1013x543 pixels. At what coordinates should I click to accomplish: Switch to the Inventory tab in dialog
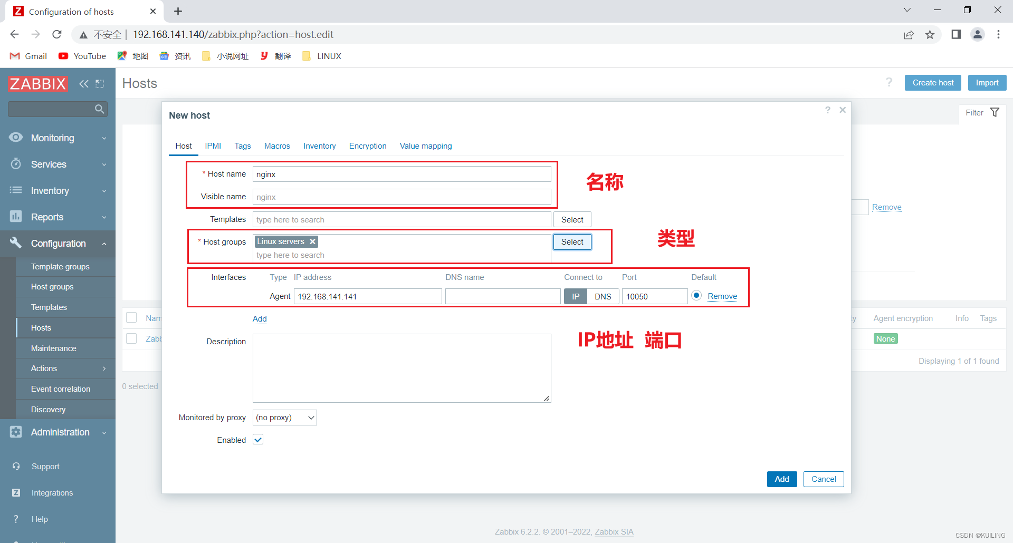(319, 146)
